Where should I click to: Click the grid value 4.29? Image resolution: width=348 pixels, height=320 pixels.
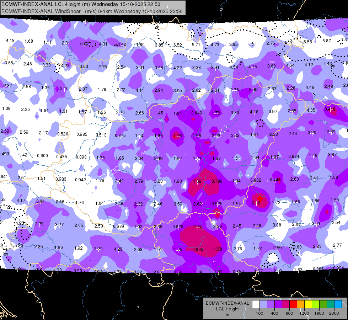pyautogui.click(x=118, y=249)
